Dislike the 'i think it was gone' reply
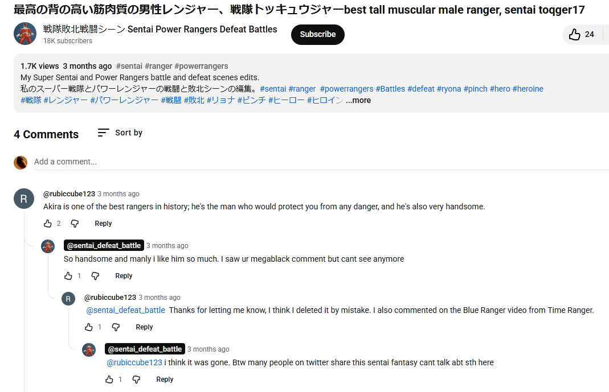Viewport: 609px width, 392px height. pos(136,379)
